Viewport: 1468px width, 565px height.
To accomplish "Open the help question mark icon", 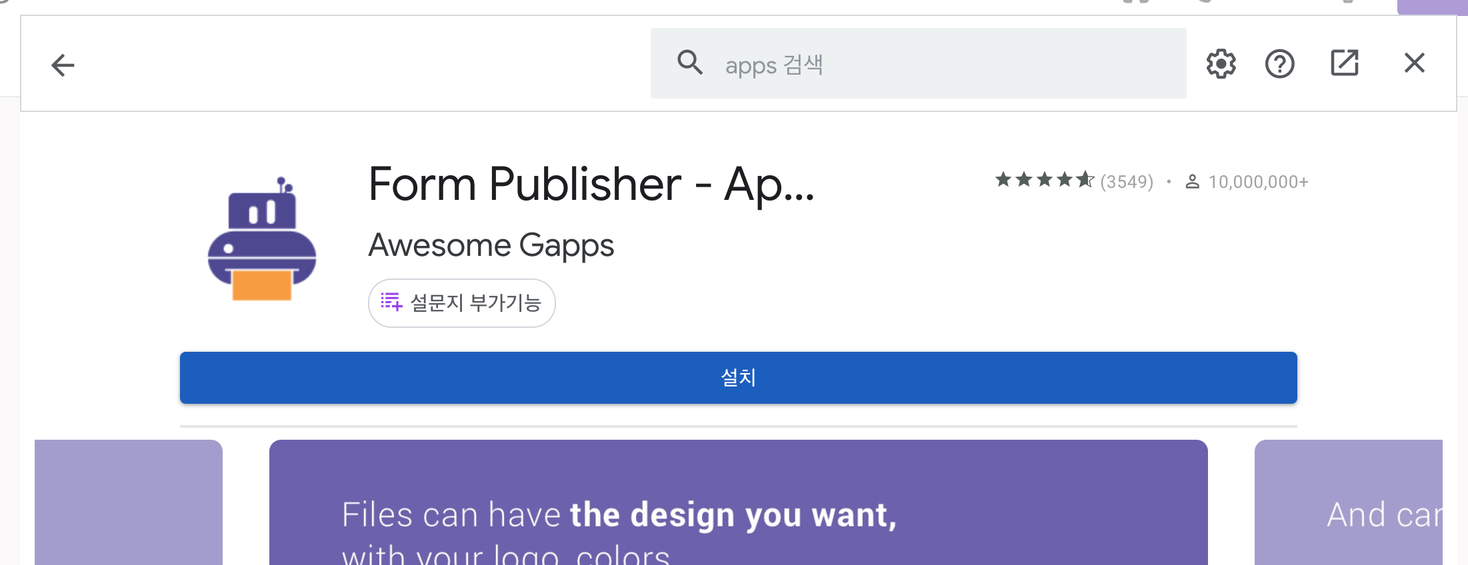I will (1279, 64).
